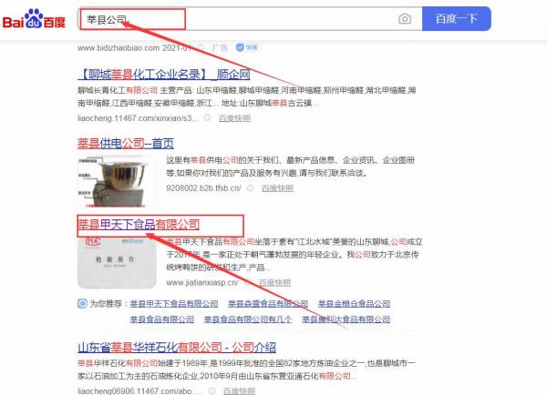Open 莘县甲天下食品有限公司 result title
This screenshot has height=395, width=547.
click(x=139, y=224)
